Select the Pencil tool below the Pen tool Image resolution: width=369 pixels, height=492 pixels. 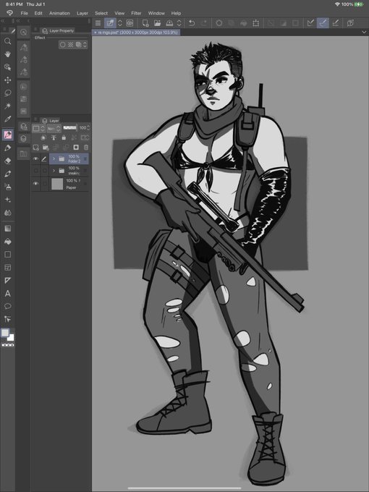(7, 148)
